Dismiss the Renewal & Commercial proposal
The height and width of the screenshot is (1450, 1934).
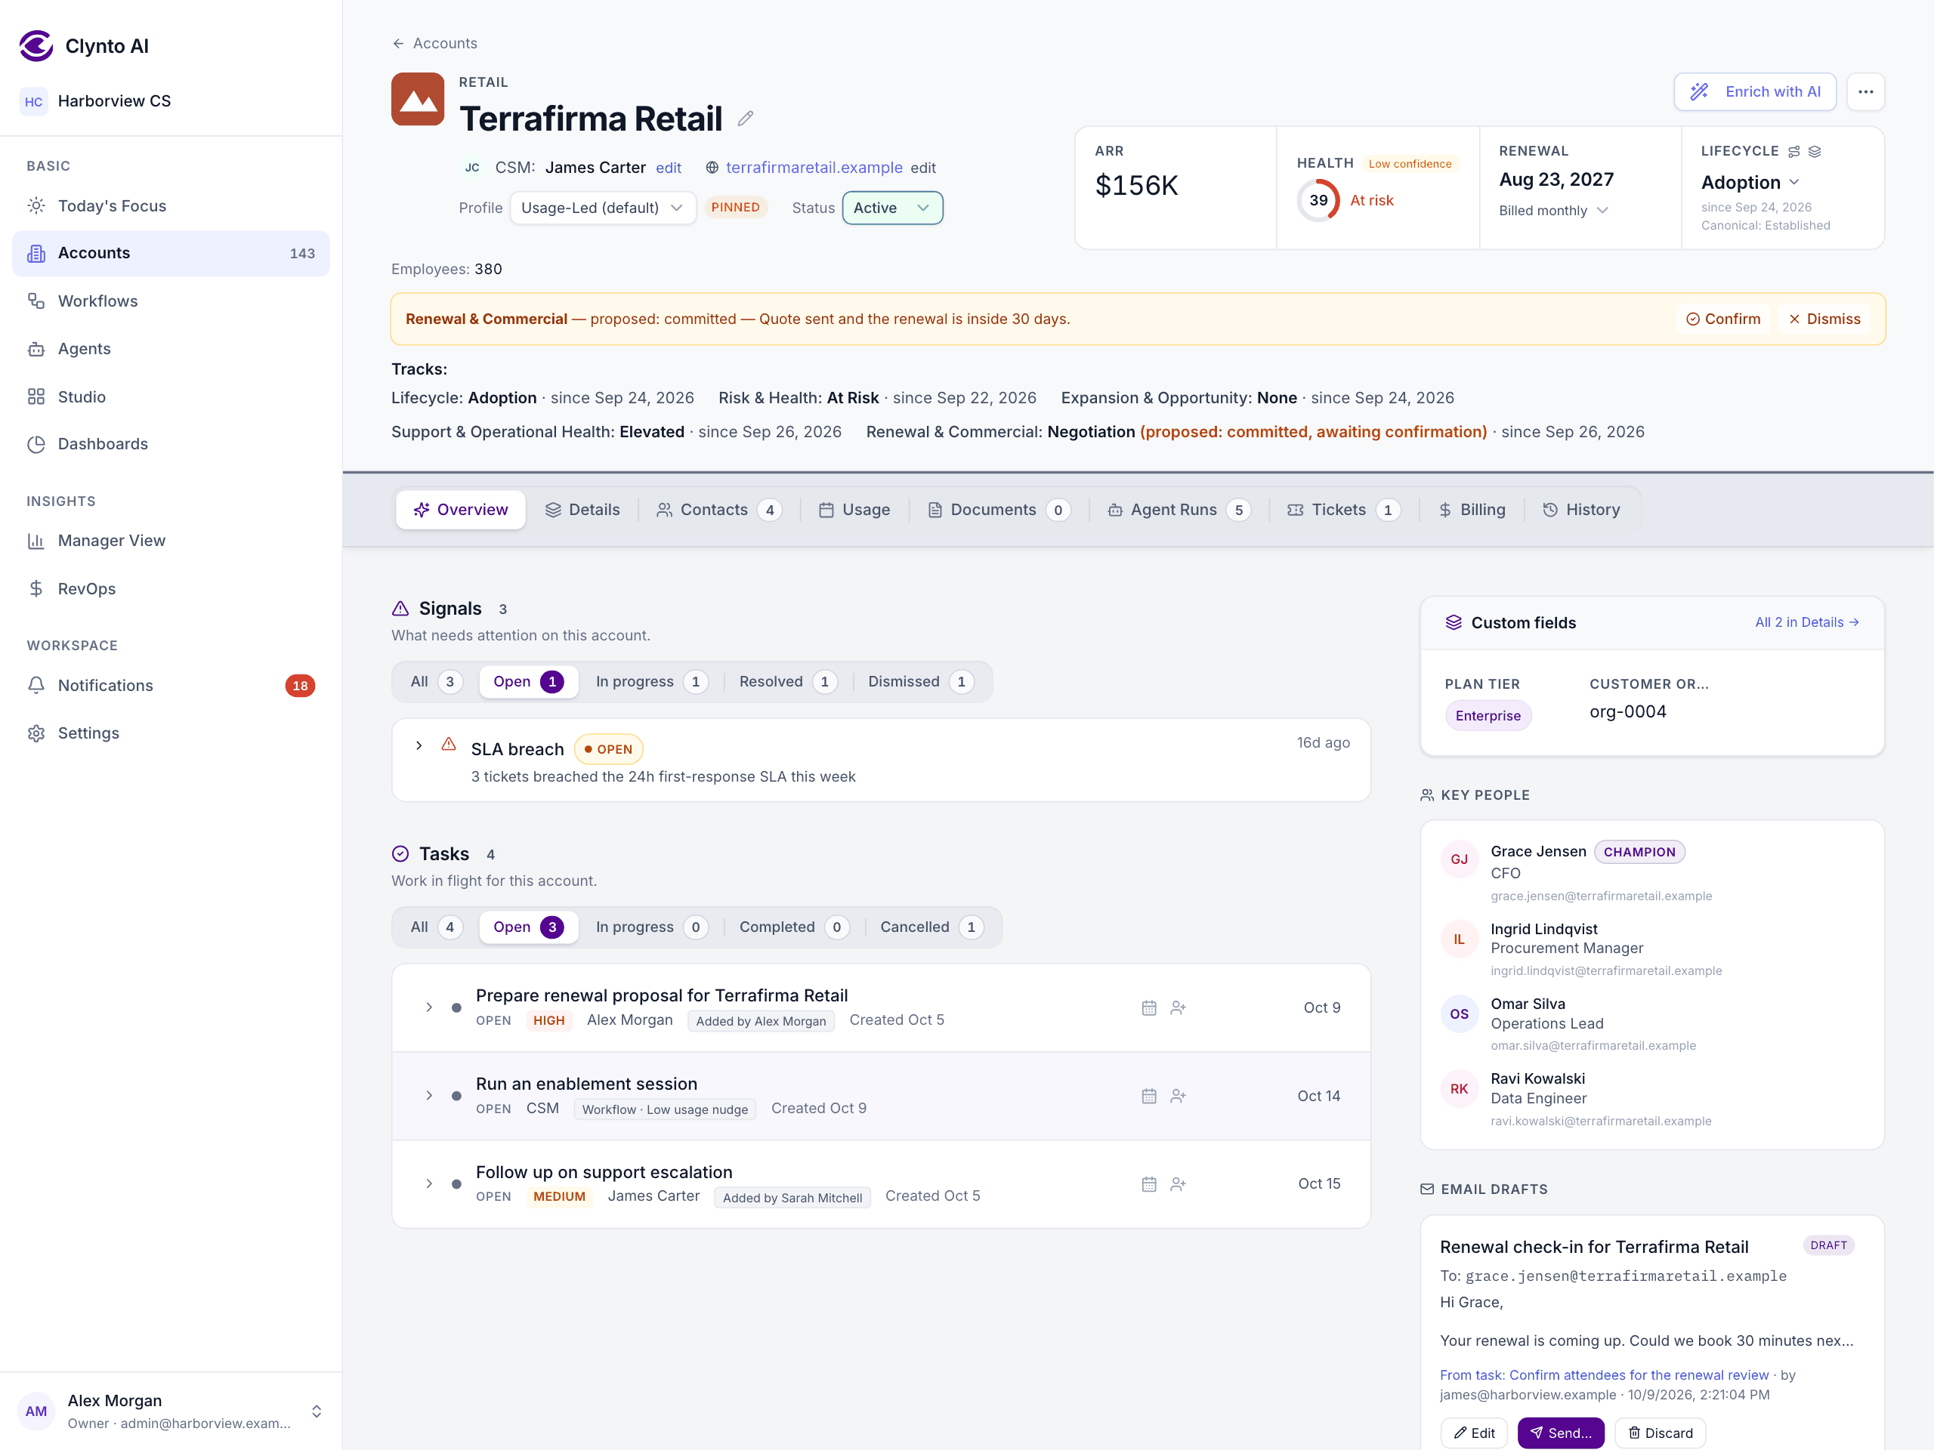click(x=1824, y=319)
